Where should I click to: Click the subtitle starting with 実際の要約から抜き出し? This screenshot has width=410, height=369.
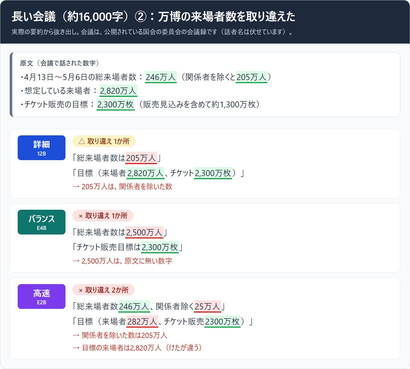pos(152,32)
